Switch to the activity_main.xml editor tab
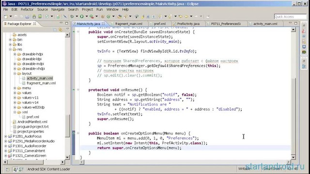Viewport: 310px width, 174px height. pyautogui.click(x=265, y=24)
